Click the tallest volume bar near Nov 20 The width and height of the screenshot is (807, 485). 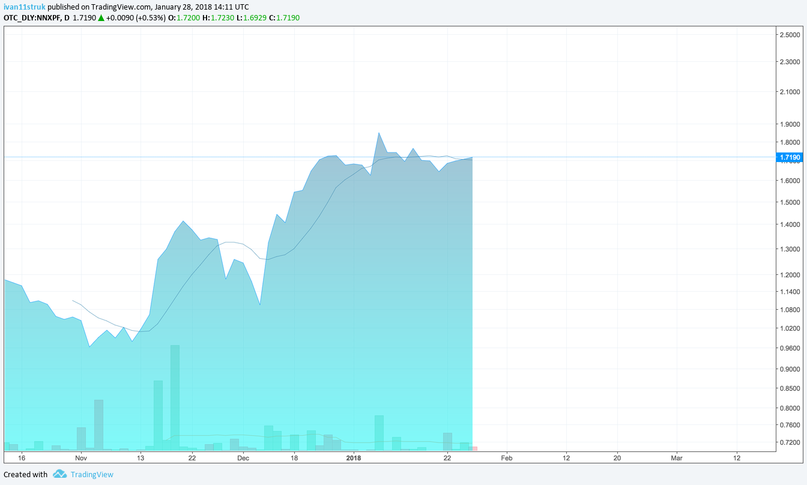(175, 397)
